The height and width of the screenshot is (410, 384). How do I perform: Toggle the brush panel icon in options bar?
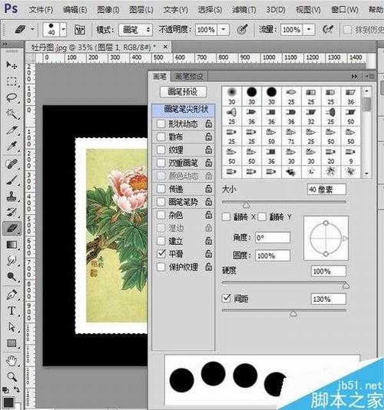pyautogui.click(x=81, y=30)
